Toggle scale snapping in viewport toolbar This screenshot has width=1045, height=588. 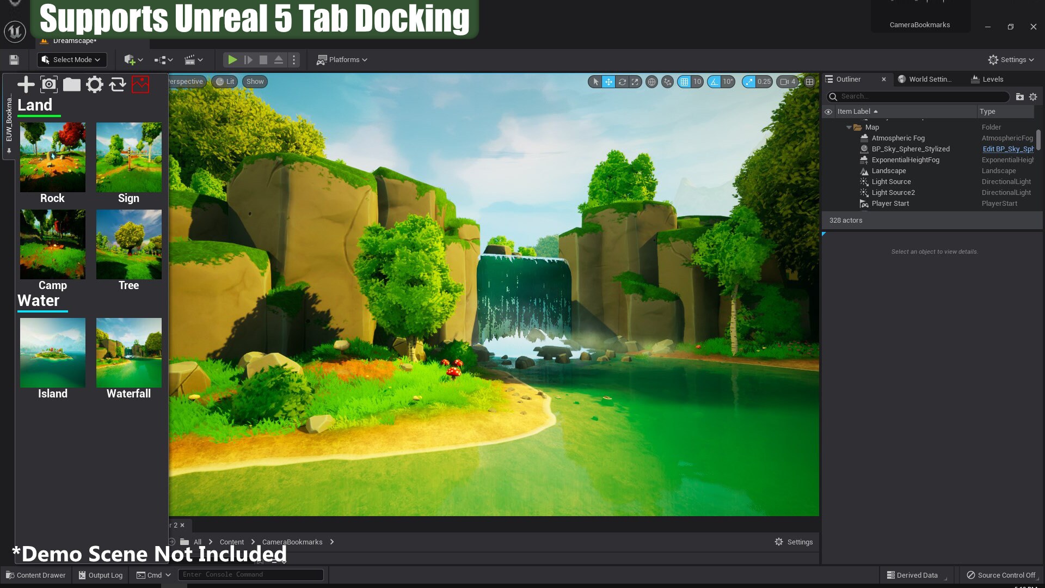(x=749, y=82)
